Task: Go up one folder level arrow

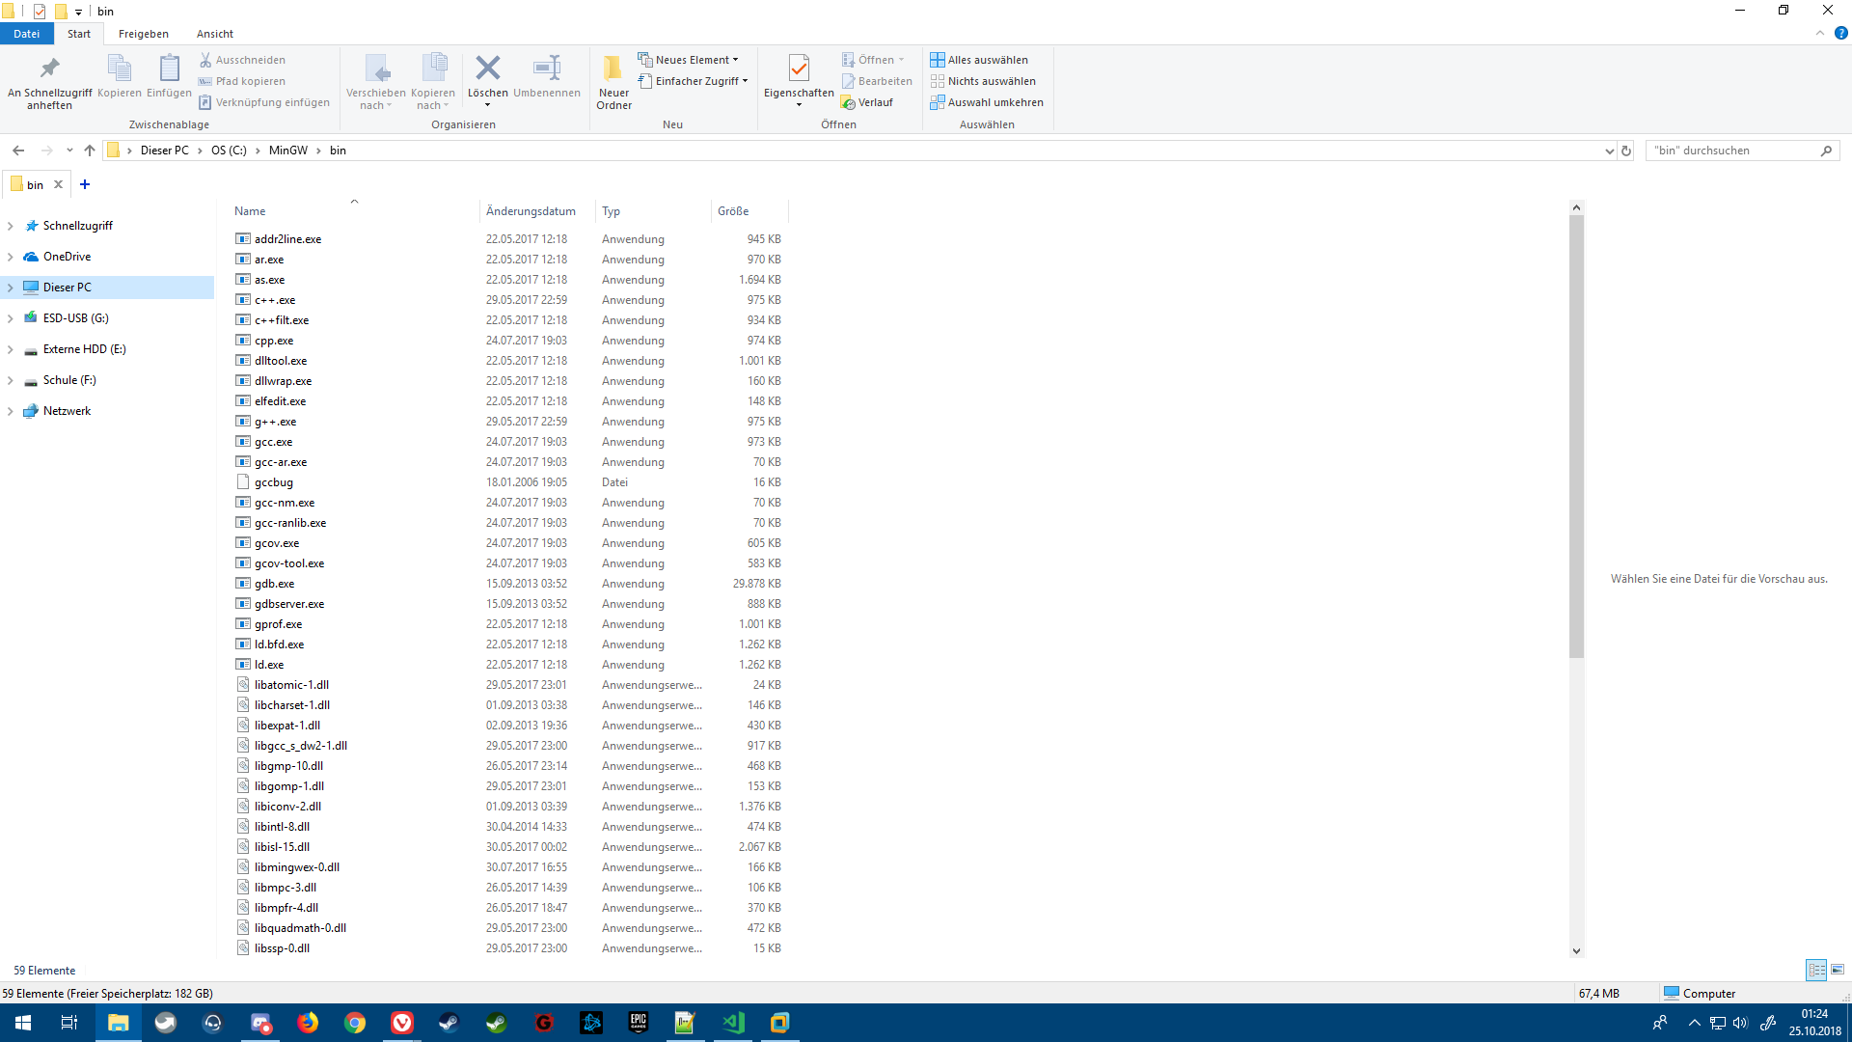Action: click(x=90, y=151)
